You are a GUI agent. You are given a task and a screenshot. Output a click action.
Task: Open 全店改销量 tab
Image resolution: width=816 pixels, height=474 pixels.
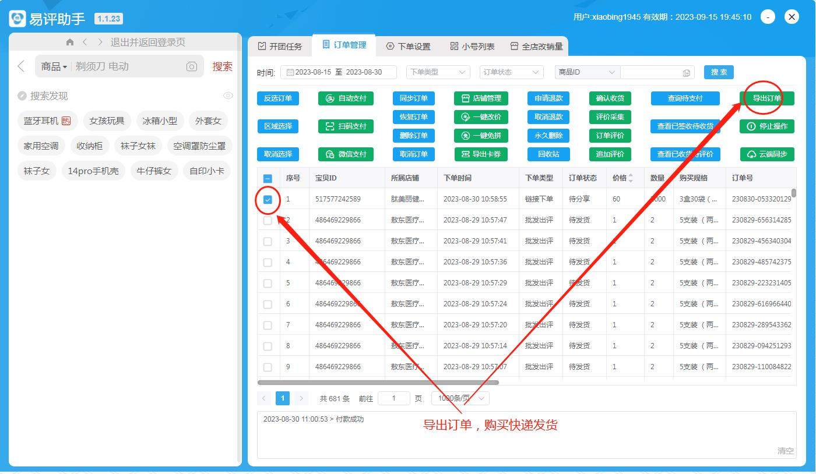tap(536, 46)
